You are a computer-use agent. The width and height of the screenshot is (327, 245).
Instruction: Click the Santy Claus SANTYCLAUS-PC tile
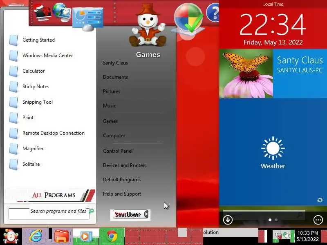click(x=300, y=73)
